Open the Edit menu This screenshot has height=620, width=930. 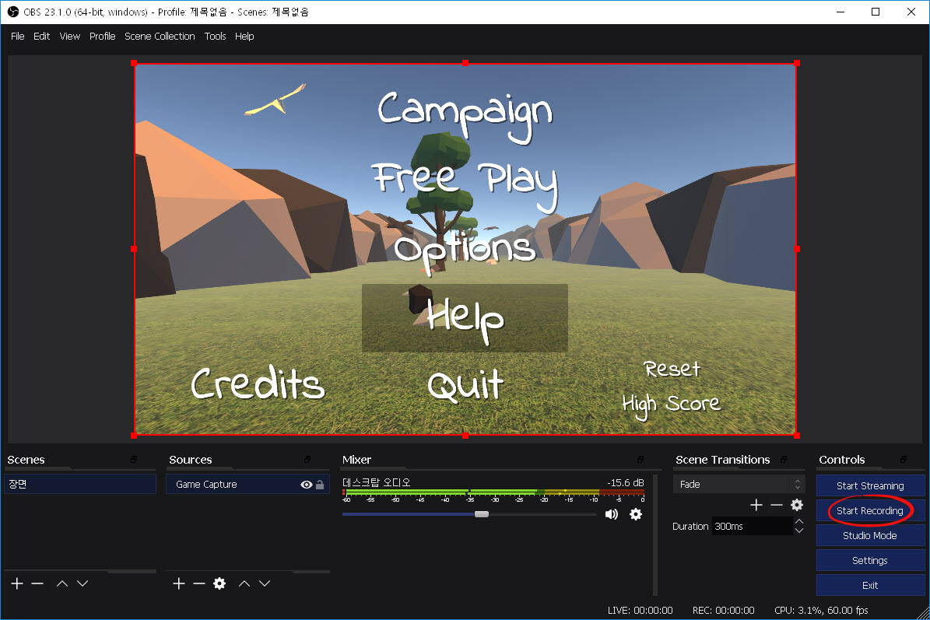[x=41, y=36]
